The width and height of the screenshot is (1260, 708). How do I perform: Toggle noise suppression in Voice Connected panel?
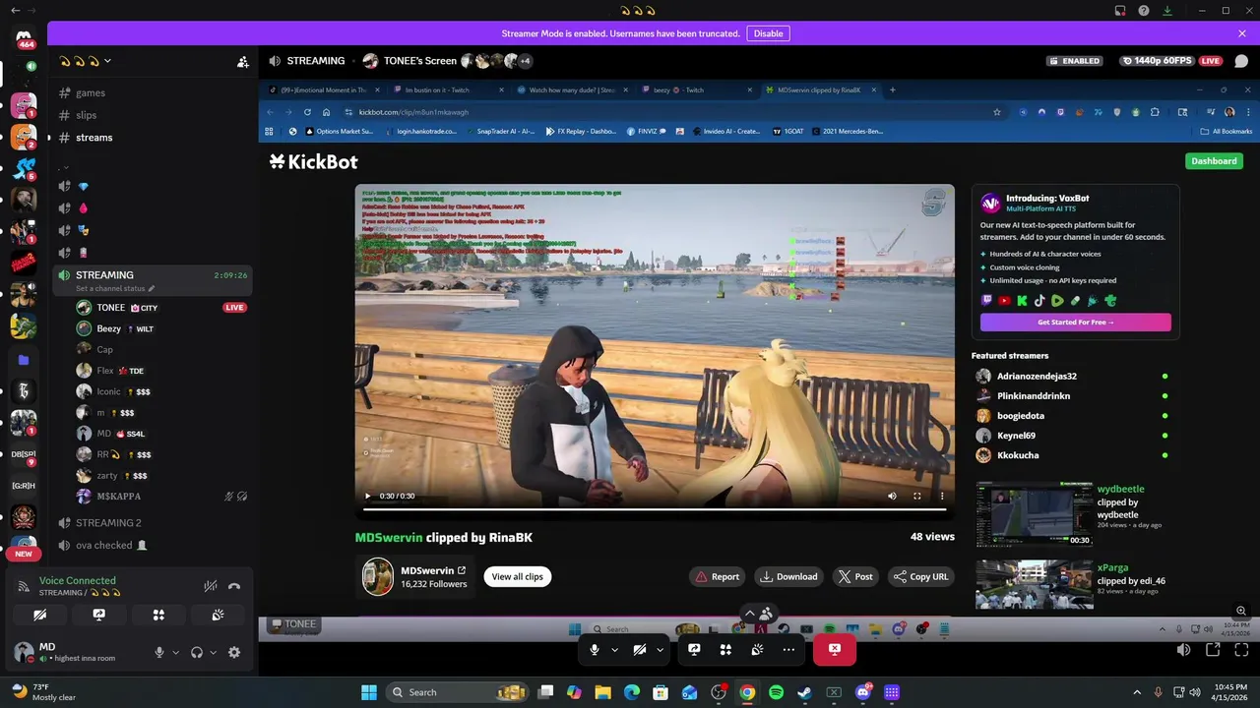pyautogui.click(x=210, y=586)
